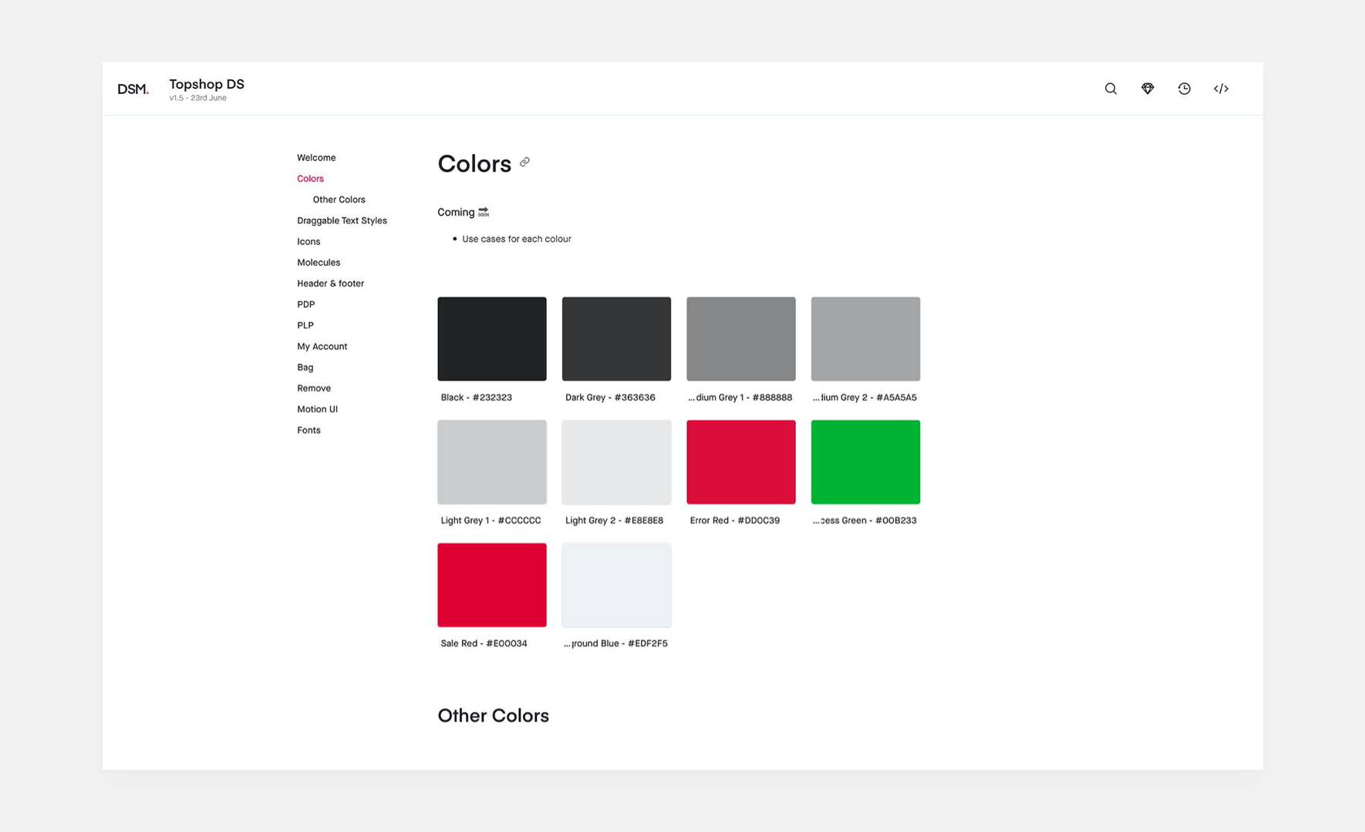Go to Other Colors subsection
This screenshot has height=832, width=1365.
pos(339,200)
